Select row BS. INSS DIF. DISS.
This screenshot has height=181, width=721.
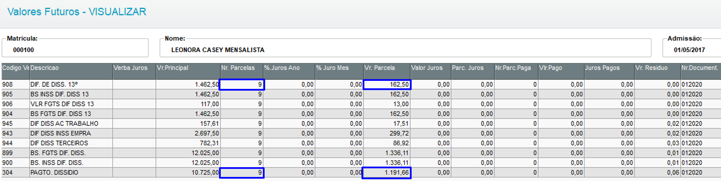pyautogui.click(x=360, y=163)
